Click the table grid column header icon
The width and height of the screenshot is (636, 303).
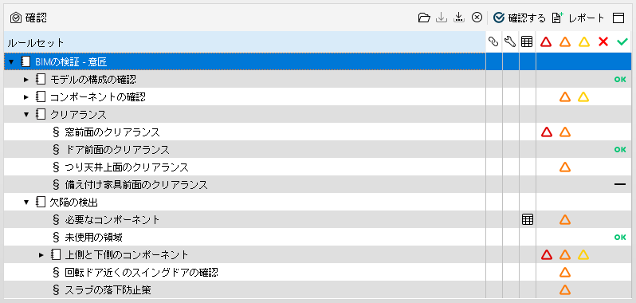(527, 41)
